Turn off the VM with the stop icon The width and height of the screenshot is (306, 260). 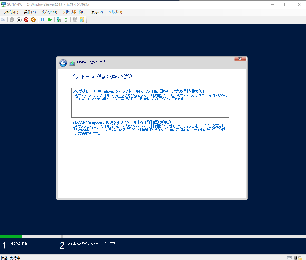click(x=19, y=20)
